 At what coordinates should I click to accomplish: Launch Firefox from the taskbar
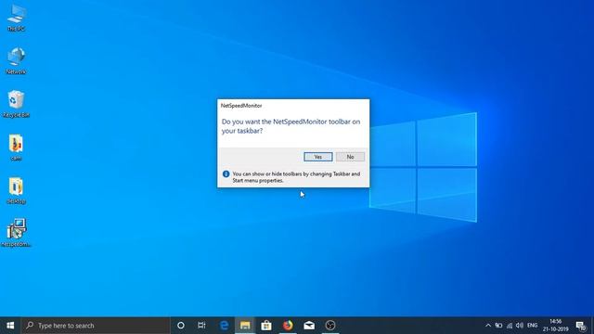coord(288,326)
